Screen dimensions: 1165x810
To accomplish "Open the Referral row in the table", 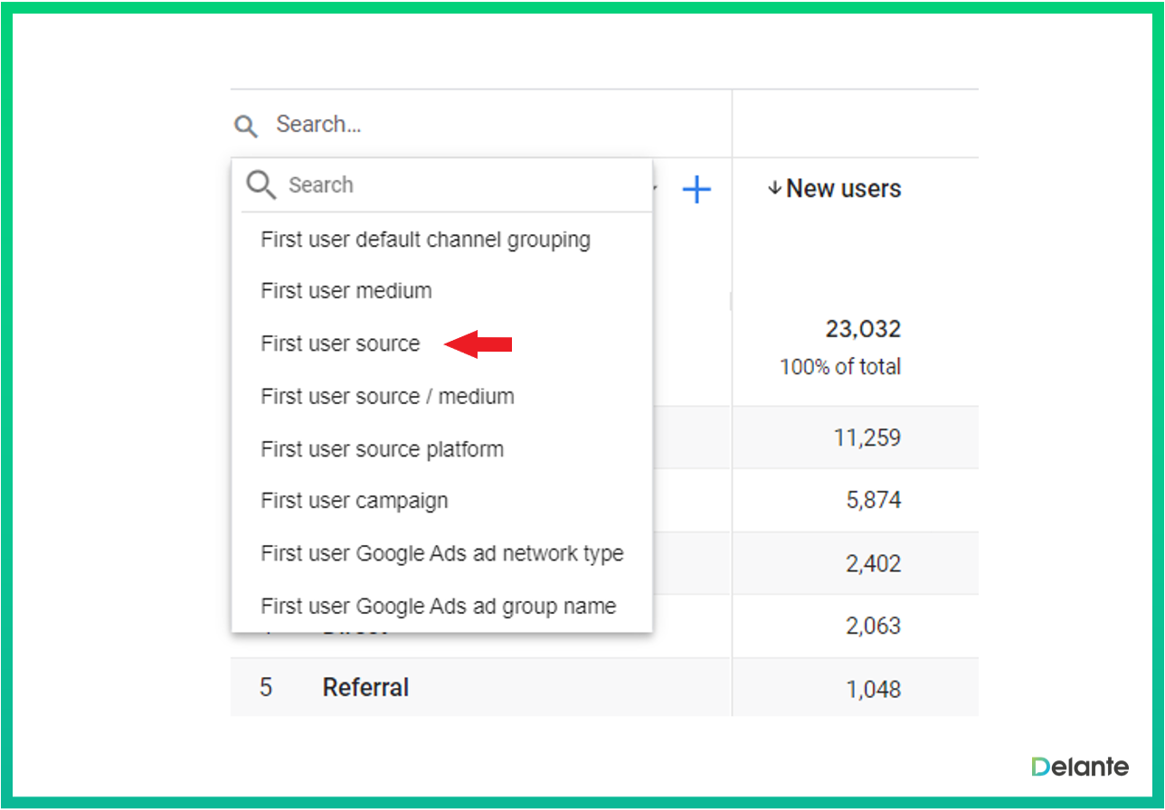I will 365,687.
